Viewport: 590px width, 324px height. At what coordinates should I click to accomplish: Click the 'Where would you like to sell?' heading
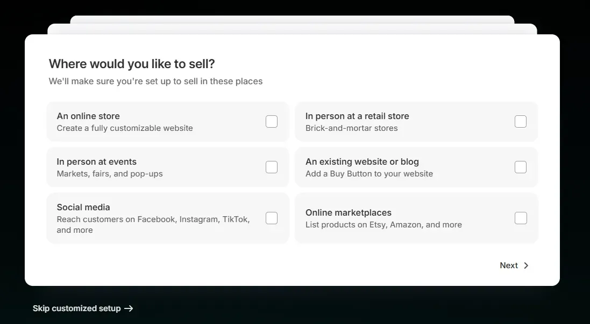pyautogui.click(x=131, y=63)
